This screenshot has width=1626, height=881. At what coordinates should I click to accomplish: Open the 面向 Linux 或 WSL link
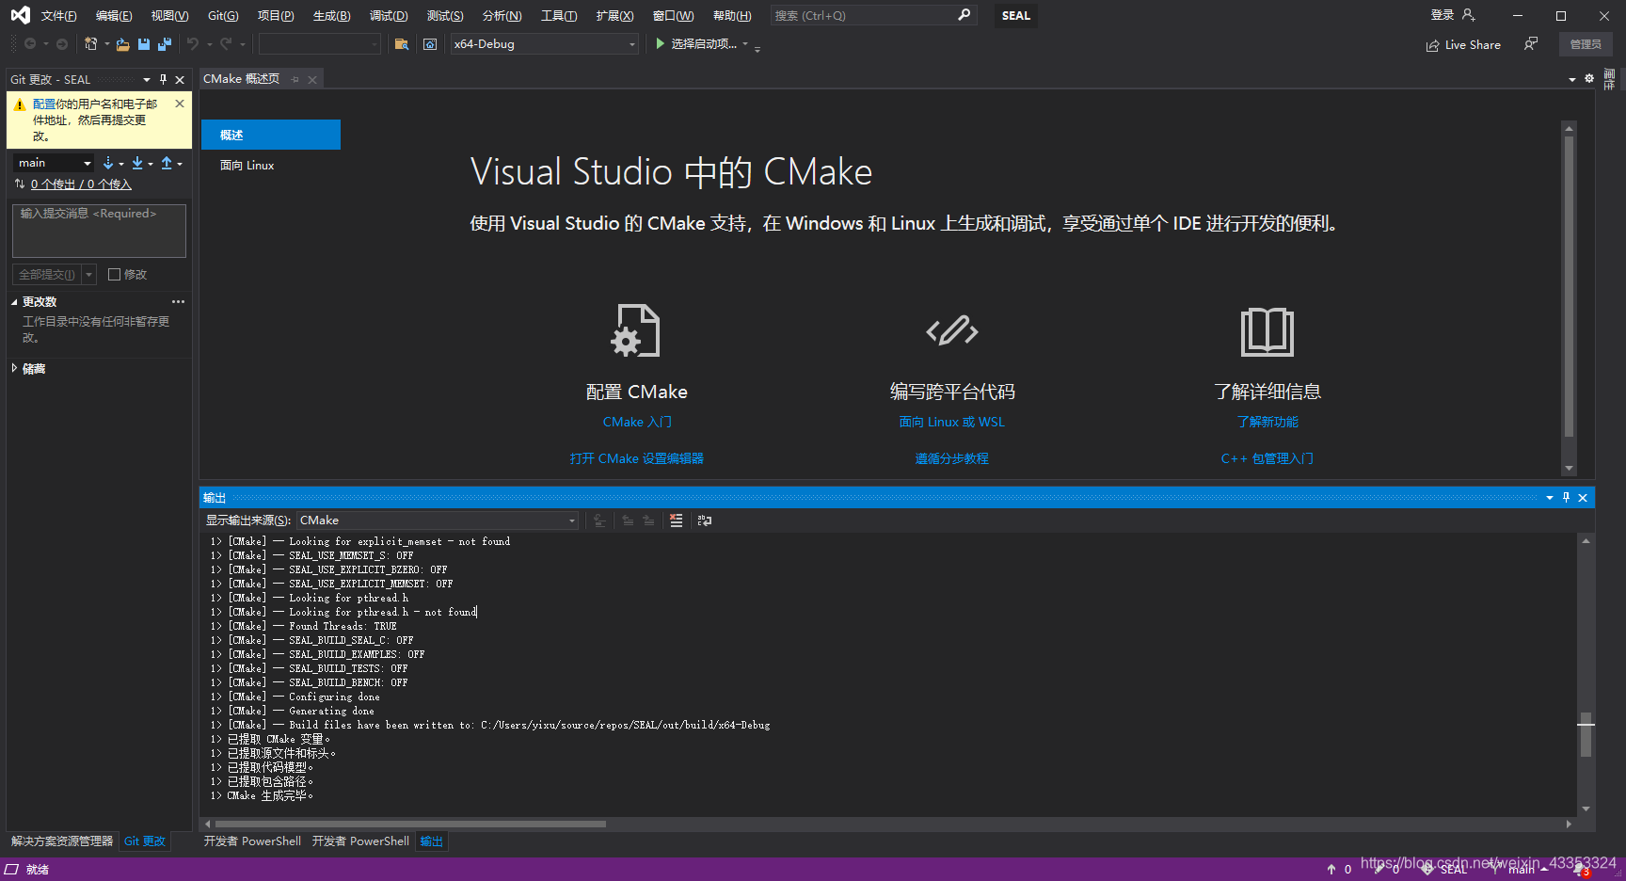click(x=952, y=422)
